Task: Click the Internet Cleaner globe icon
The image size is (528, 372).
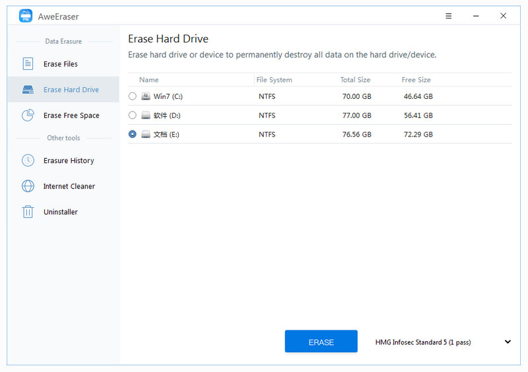Action: pos(28,186)
